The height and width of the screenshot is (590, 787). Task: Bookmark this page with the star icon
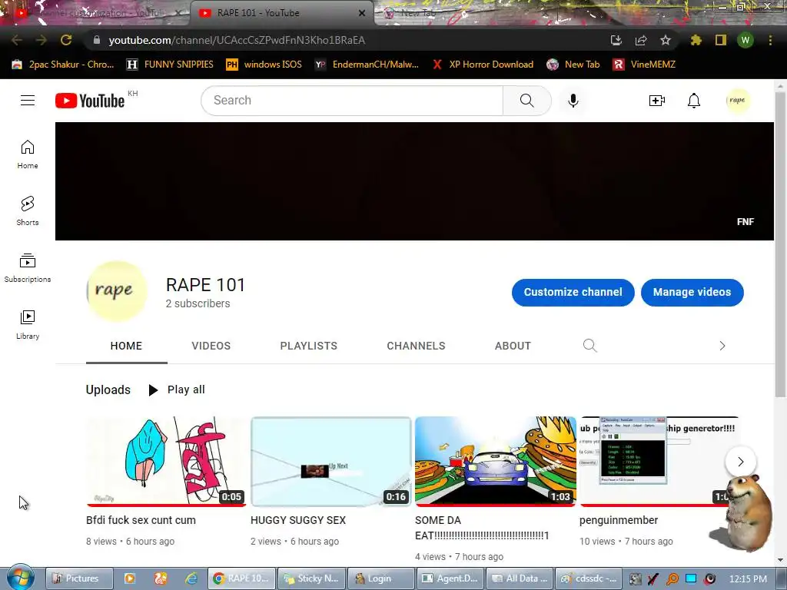(x=666, y=40)
